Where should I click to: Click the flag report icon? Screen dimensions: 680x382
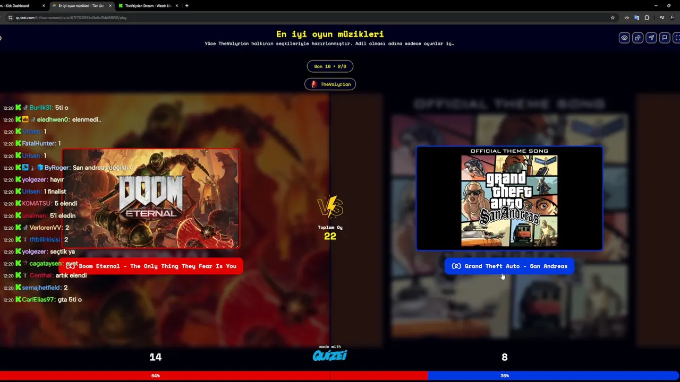click(664, 38)
